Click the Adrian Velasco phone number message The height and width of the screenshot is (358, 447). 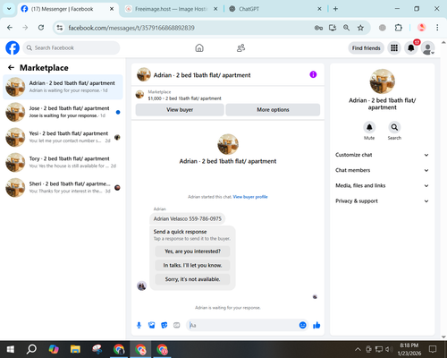click(x=188, y=218)
